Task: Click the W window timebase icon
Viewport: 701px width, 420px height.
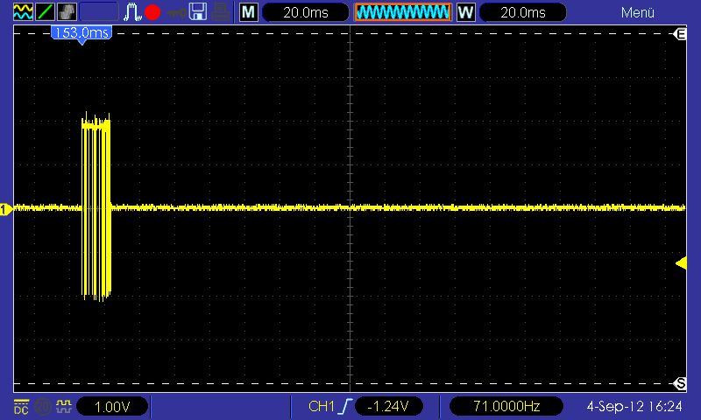Action: pos(466,12)
